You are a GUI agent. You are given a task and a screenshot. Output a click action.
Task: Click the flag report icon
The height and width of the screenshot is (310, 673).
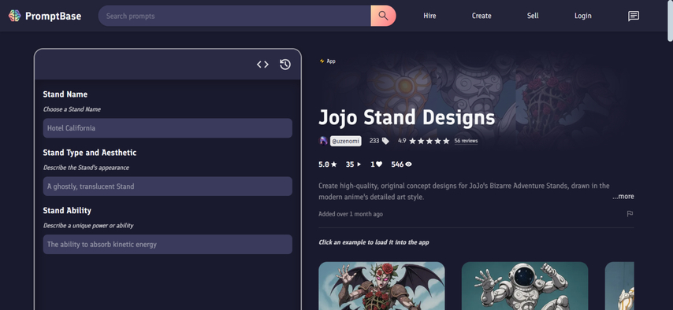click(630, 213)
